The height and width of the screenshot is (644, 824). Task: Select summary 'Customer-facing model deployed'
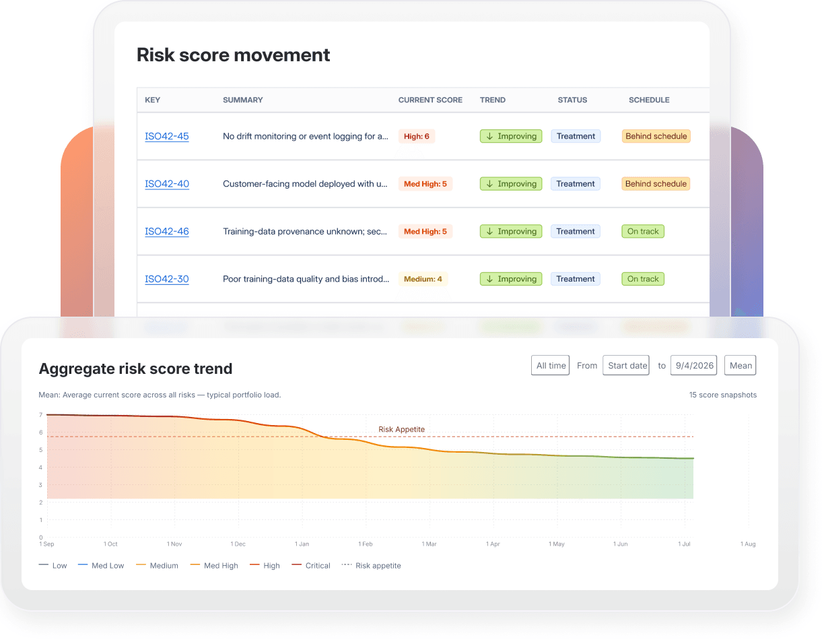(x=306, y=184)
